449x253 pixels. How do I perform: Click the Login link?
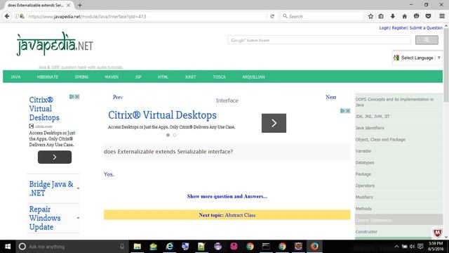(384, 28)
